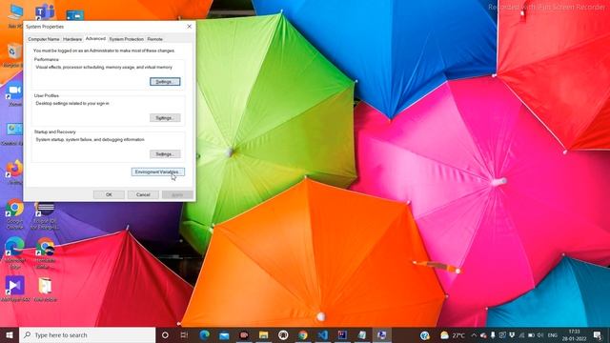Image resolution: width=610 pixels, height=343 pixels.
Task: Focus the 'Type here to search' box
Action: click(x=87, y=334)
